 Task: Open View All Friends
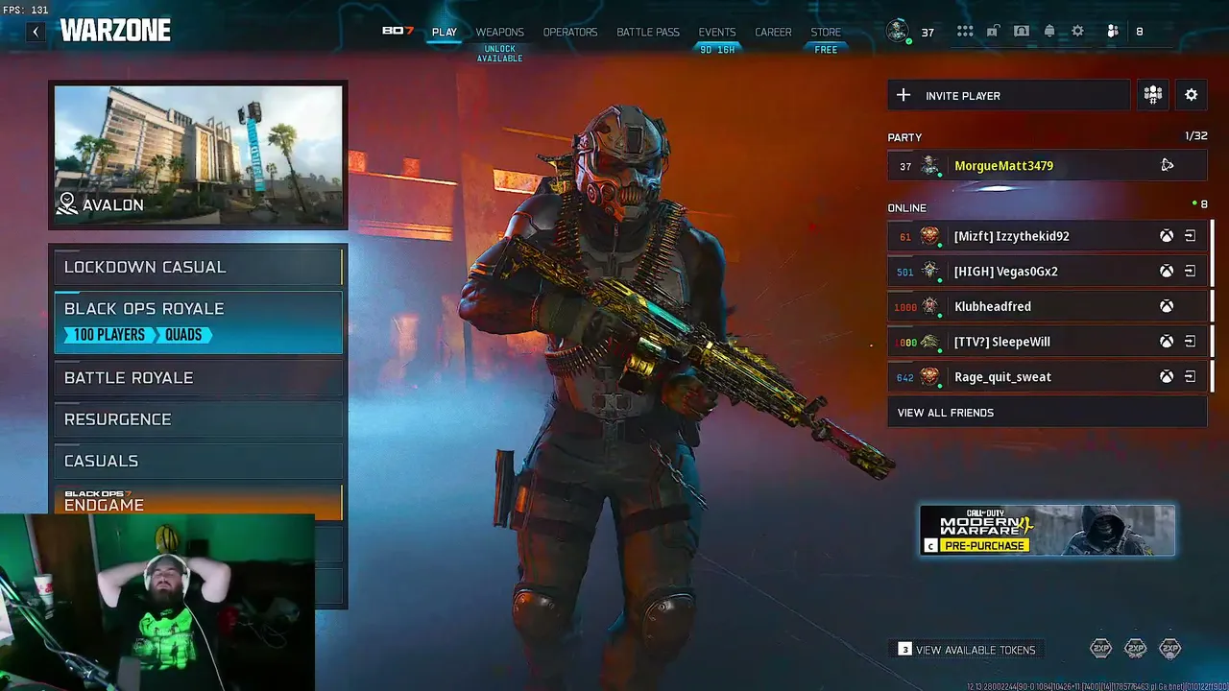click(x=1047, y=413)
